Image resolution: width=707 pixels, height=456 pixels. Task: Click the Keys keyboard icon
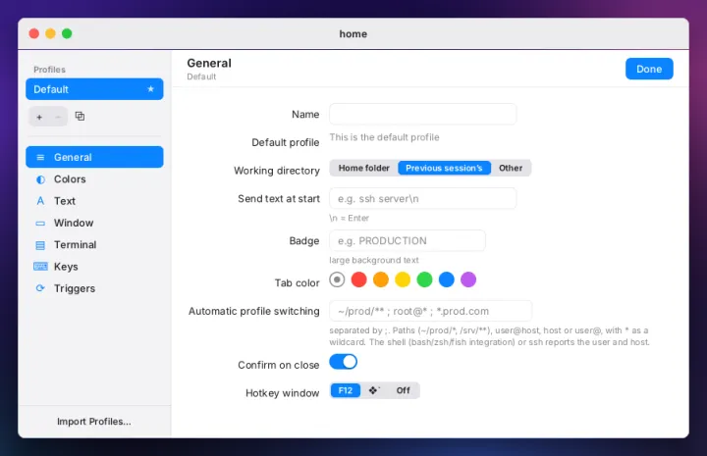click(40, 267)
